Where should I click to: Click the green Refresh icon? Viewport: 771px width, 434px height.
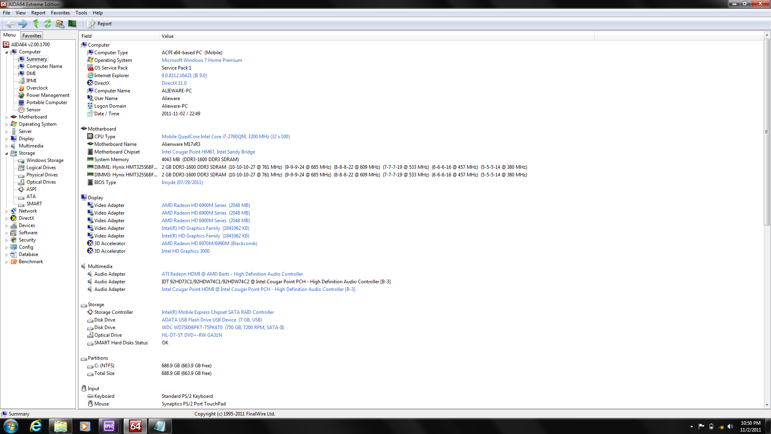(x=48, y=24)
